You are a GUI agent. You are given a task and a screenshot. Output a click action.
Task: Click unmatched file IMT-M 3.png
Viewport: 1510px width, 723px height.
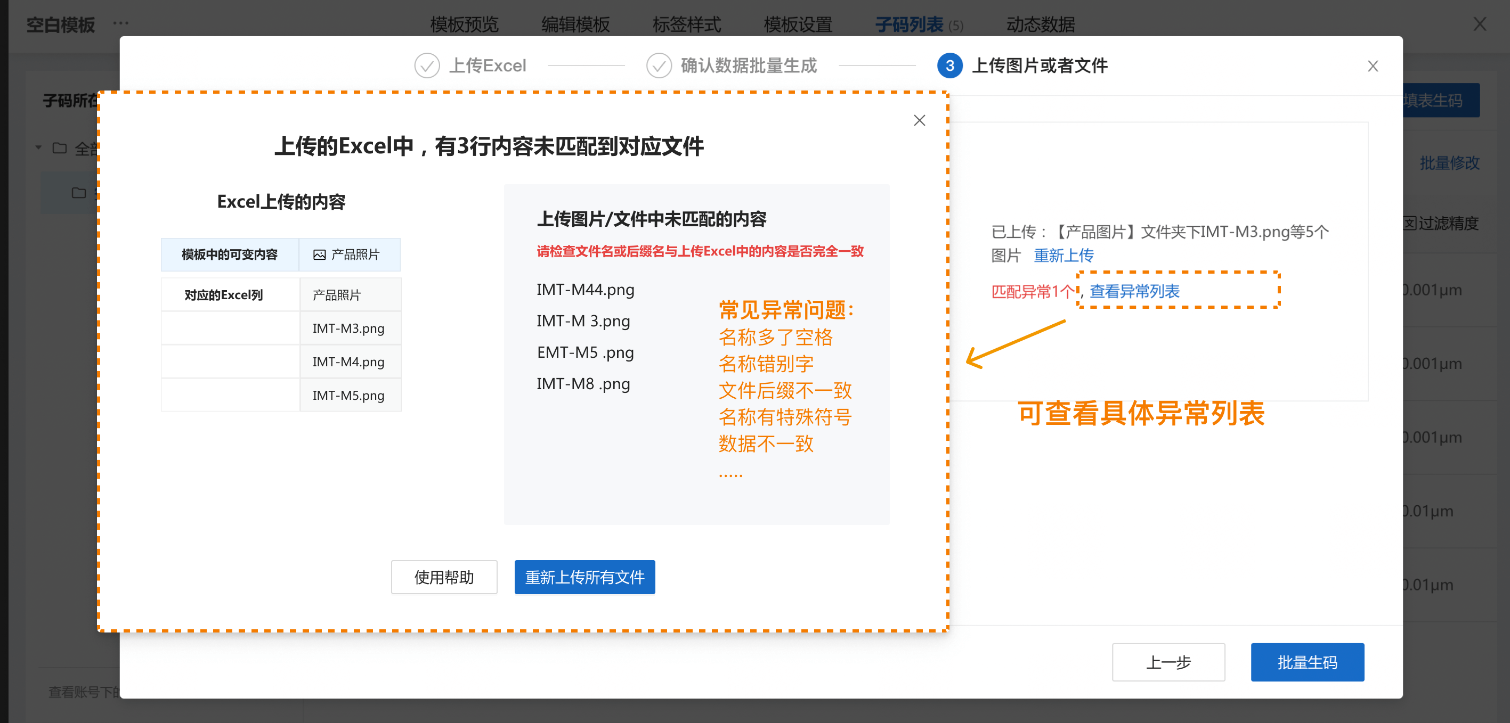coord(583,321)
